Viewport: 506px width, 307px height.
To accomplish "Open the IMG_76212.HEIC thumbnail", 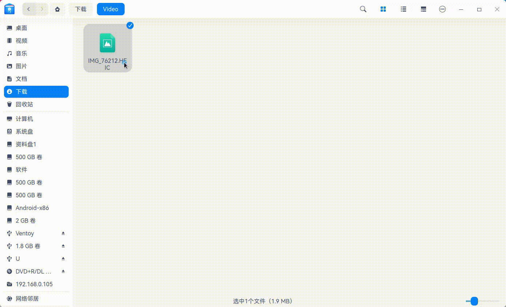I will 107,44.
